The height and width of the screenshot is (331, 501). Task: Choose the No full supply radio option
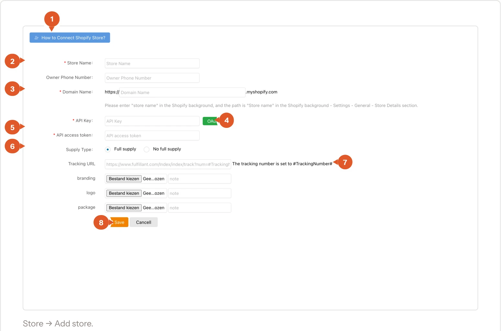(x=147, y=149)
